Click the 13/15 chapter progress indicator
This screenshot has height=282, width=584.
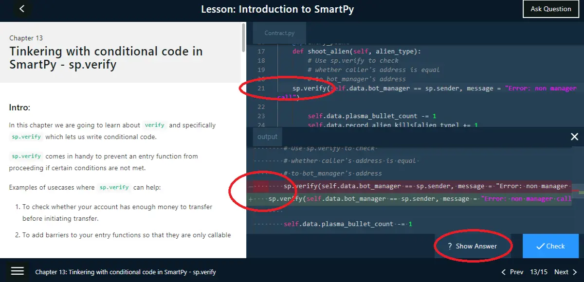539,272
